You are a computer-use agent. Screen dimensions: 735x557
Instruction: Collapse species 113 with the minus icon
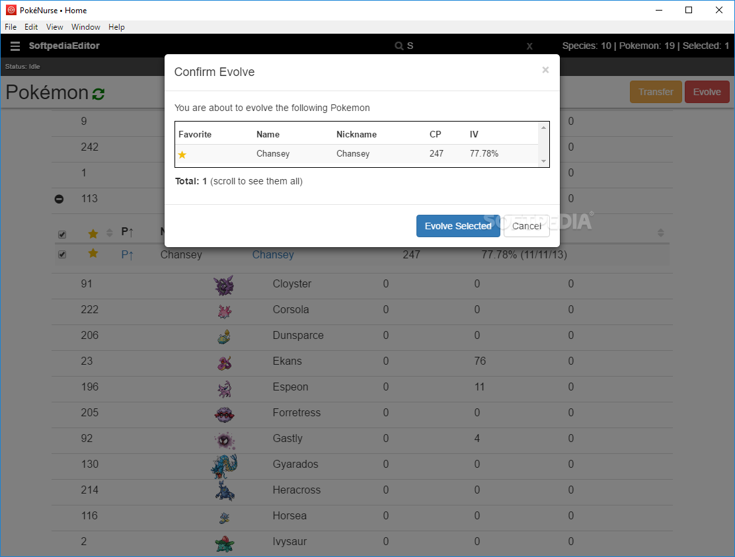[x=59, y=199]
